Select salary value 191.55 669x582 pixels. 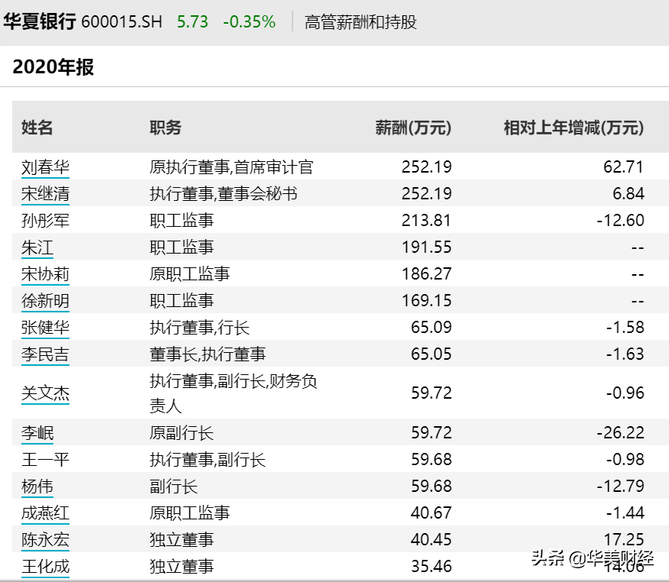(x=426, y=247)
